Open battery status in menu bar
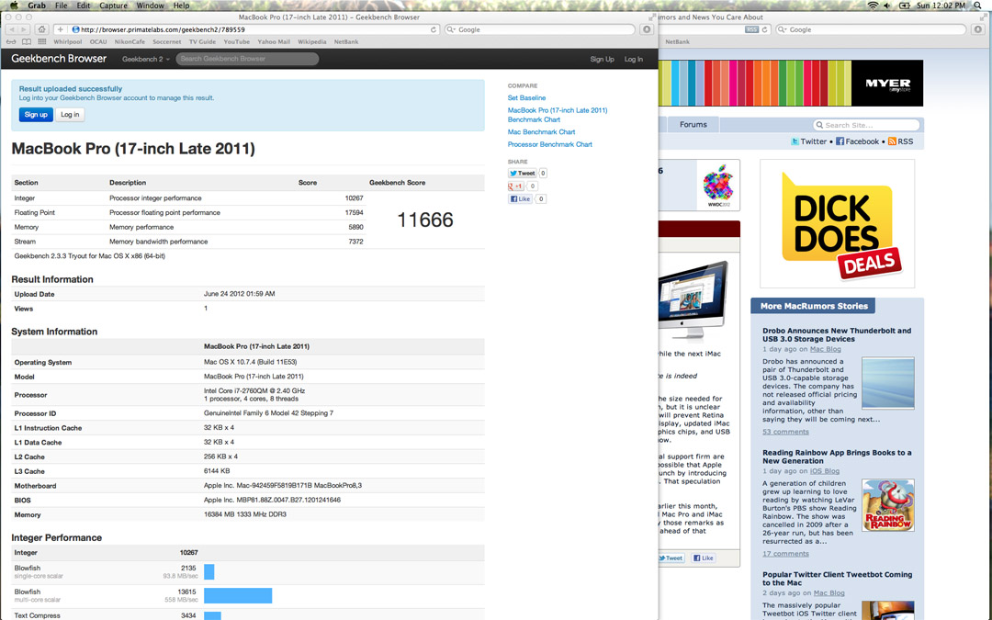992x620 pixels. 905,6
